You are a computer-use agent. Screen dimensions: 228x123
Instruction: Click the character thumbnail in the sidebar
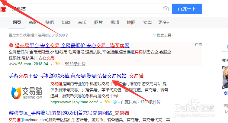pyautogui.click(x=225, y=77)
